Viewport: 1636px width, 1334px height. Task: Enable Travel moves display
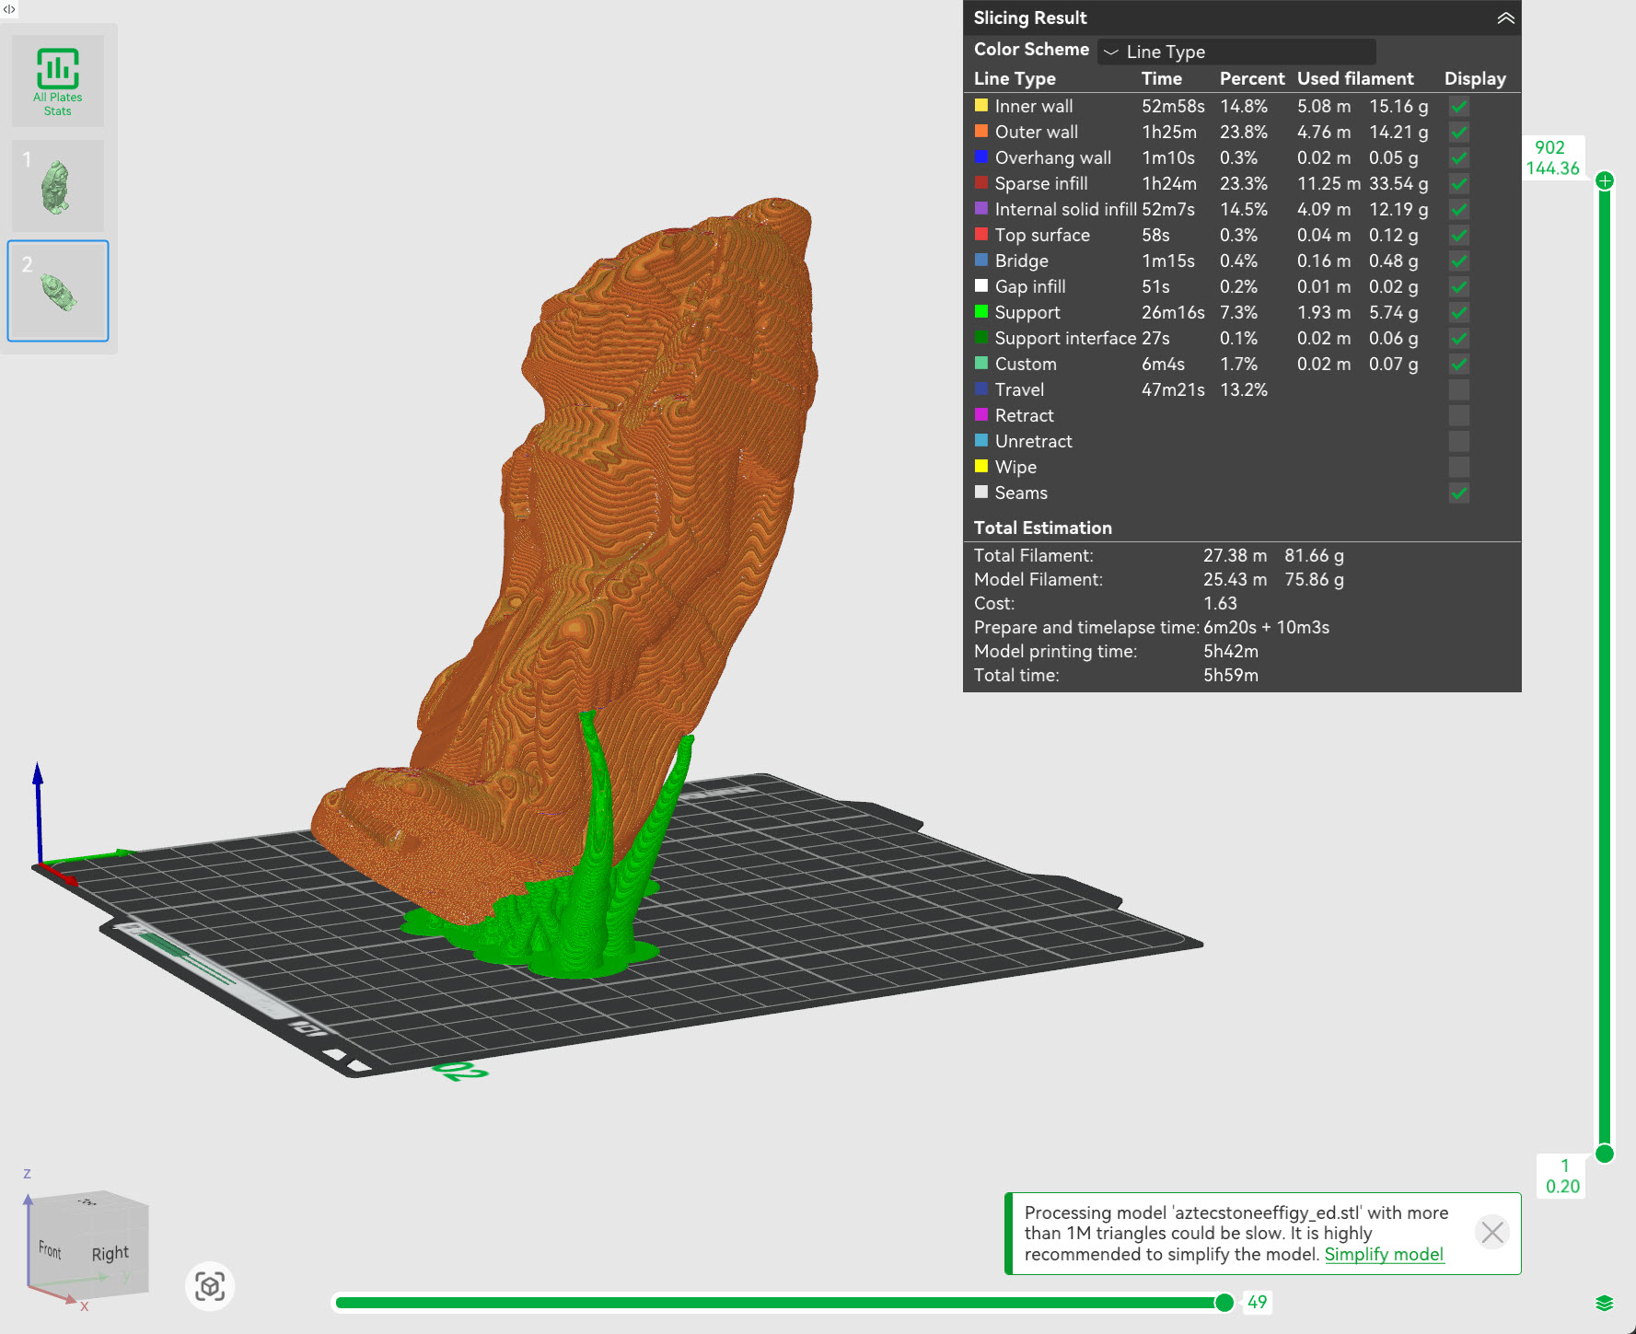(x=1458, y=390)
